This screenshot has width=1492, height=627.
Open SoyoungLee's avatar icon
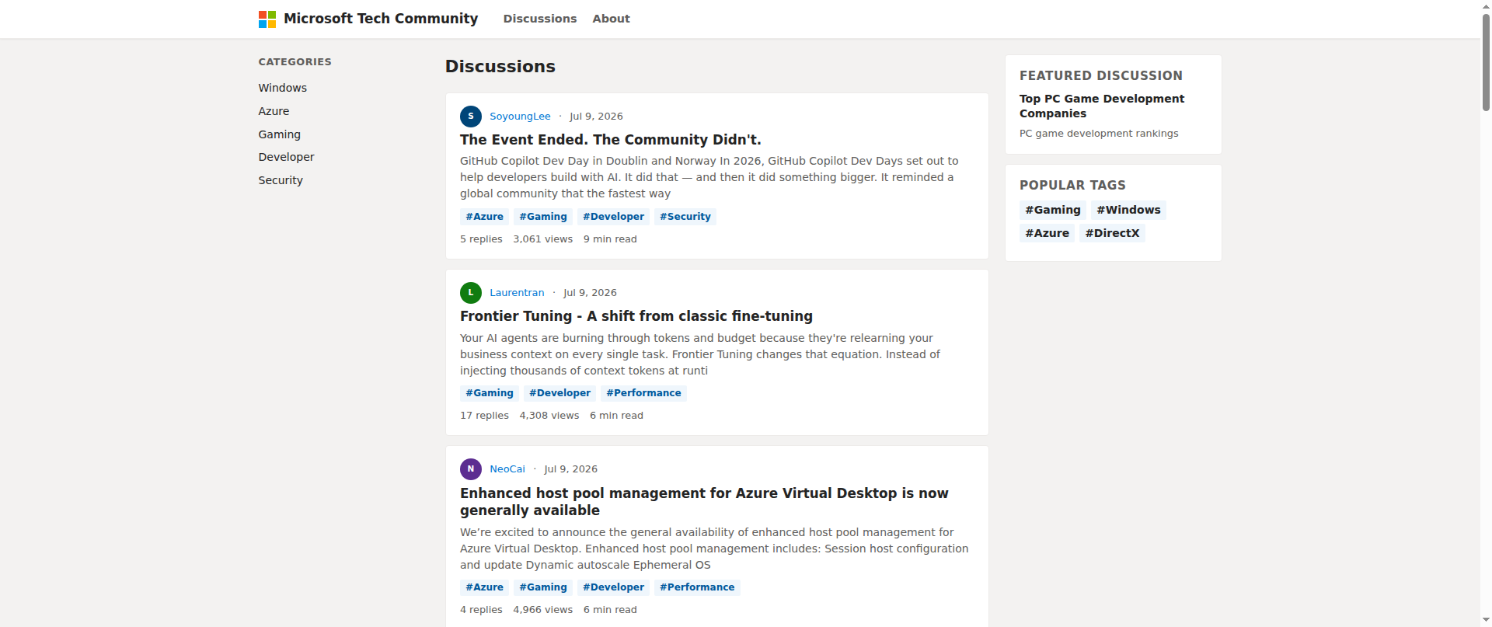(471, 117)
